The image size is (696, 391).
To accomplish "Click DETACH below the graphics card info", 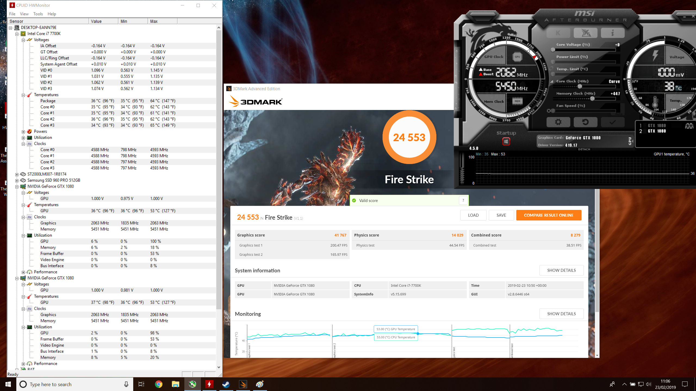I will tap(584, 149).
